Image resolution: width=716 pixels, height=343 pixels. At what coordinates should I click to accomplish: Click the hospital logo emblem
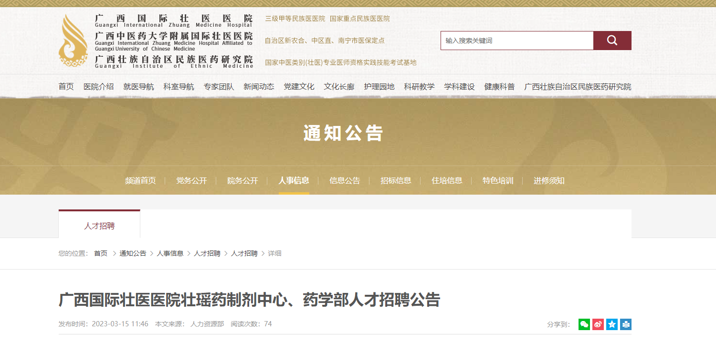73,41
